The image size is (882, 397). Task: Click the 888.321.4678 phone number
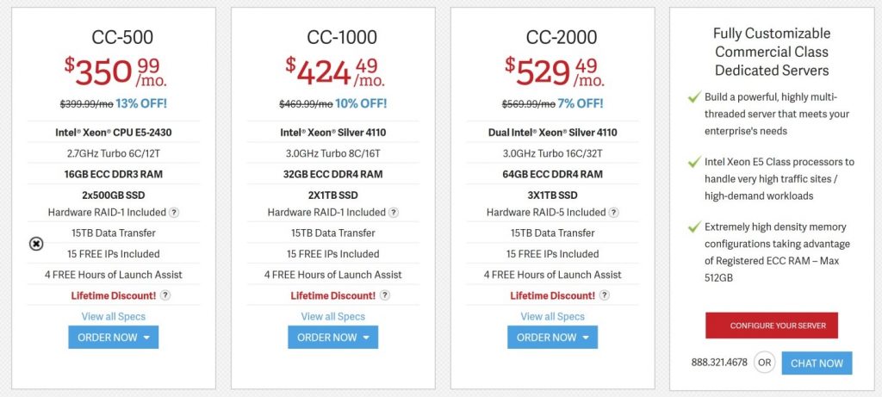pos(719,363)
